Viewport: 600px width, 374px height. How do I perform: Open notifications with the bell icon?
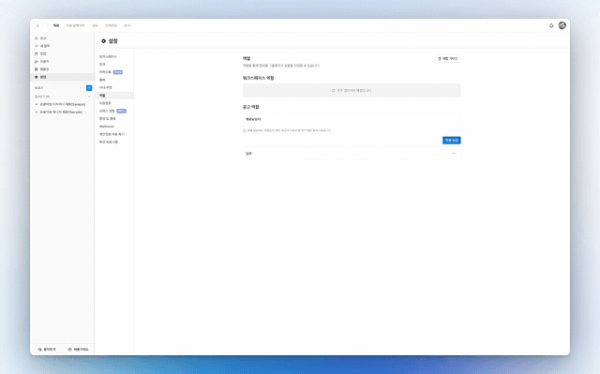click(551, 25)
